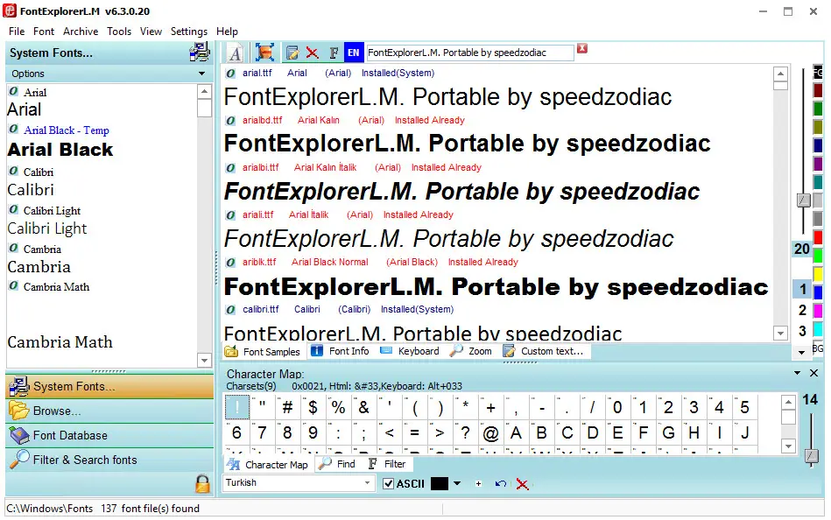The image size is (831, 520).
Task: Switch to the Font Info tab
Action: 341,351
